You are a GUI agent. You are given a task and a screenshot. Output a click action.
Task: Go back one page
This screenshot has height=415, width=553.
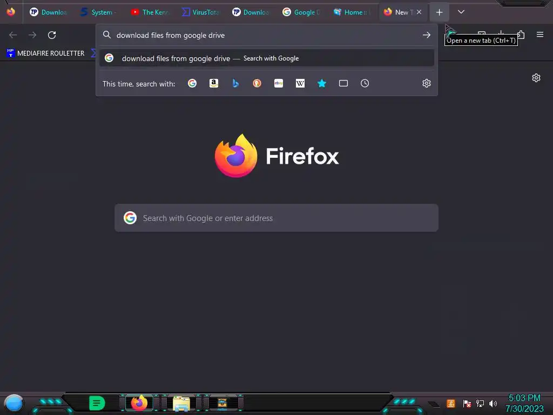click(x=13, y=35)
